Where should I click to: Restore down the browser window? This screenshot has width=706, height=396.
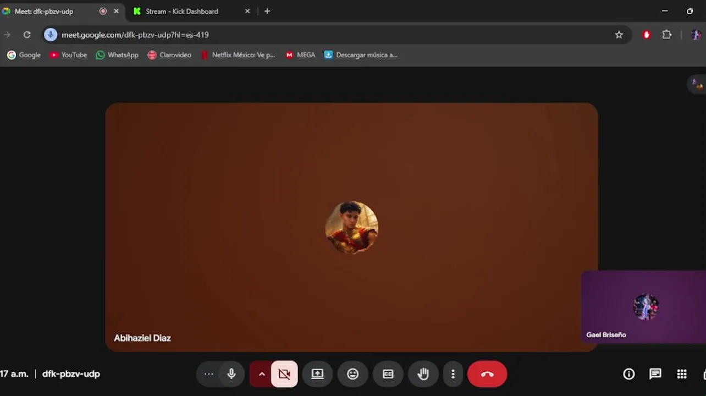point(690,11)
